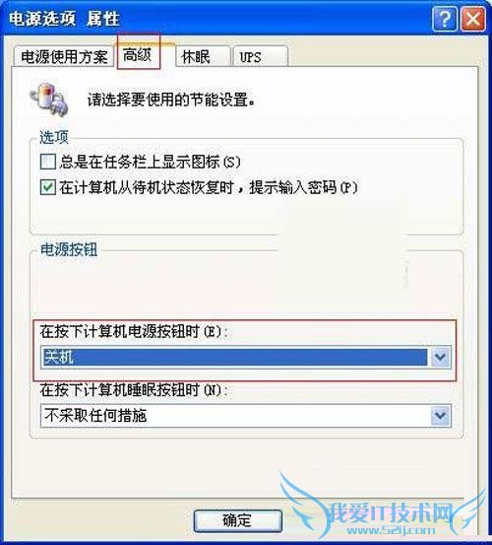The height and width of the screenshot is (545, 492).
Task: Click 在按下计算机电源按钮时(E) label
Action: tap(134, 331)
